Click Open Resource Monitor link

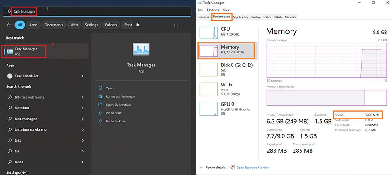pos(253,168)
